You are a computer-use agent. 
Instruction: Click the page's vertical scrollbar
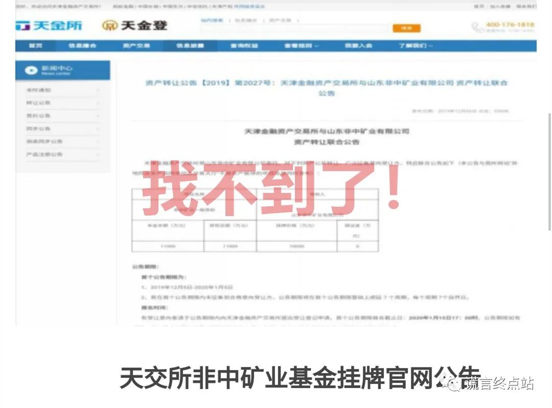tap(549, 172)
